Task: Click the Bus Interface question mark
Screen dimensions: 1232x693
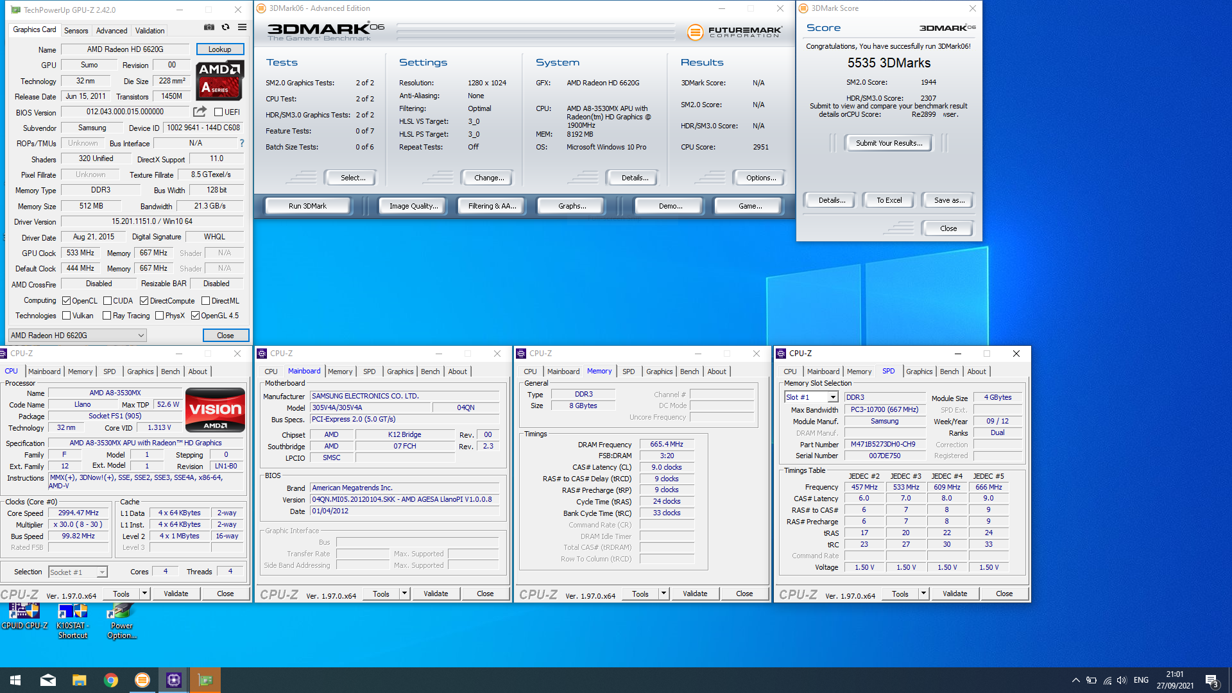Action: pyautogui.click(x=242, y=143)
